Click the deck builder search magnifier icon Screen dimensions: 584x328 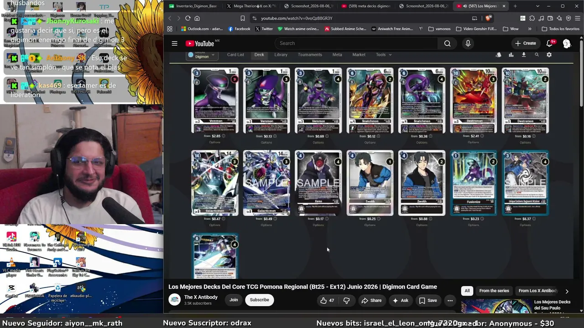[537, 55]
